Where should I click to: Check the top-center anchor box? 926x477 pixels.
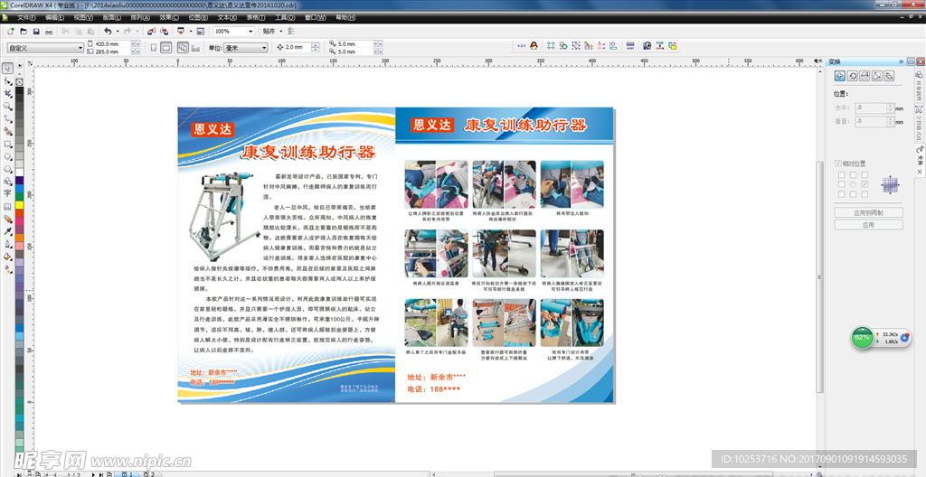[x=853, y=174]
